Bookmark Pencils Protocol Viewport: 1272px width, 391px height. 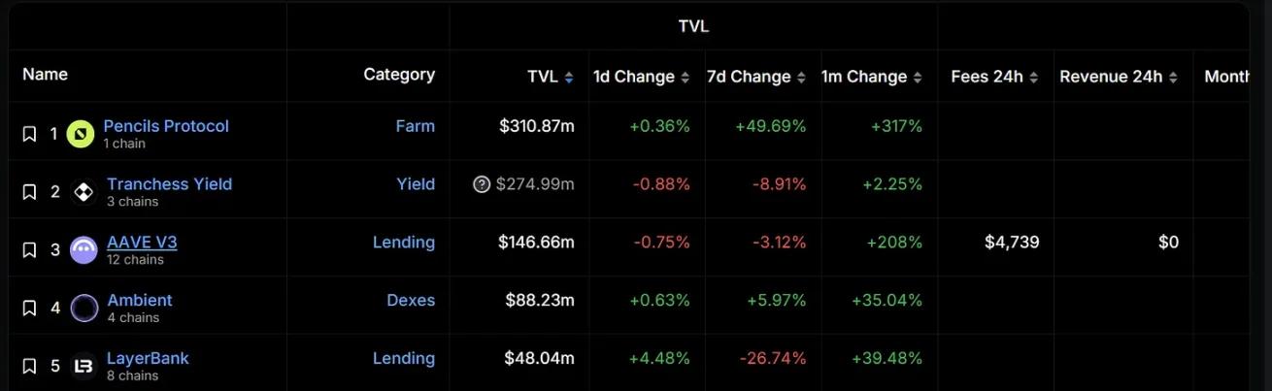29,134
